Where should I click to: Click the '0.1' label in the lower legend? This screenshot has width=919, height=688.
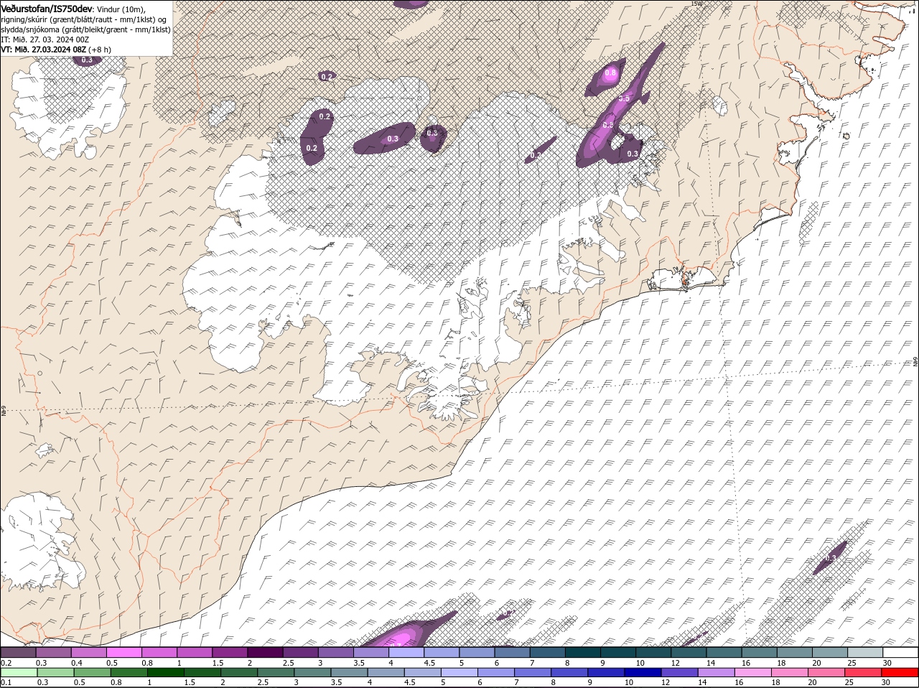point(6,682)
